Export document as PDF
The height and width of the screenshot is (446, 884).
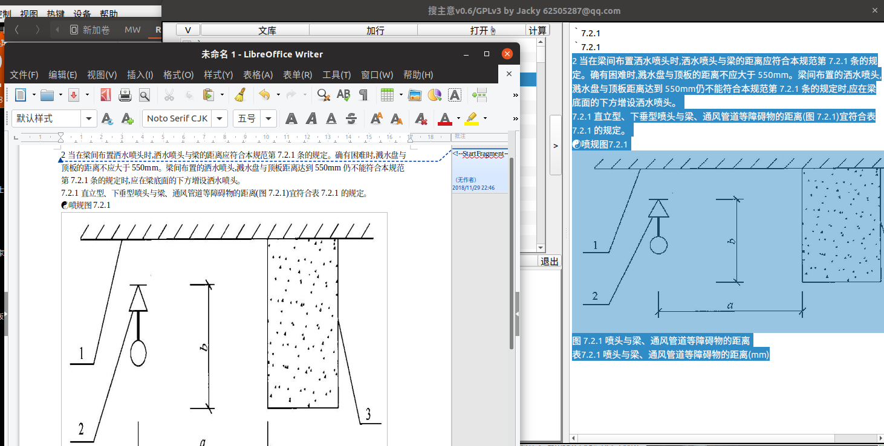(106, 95)
